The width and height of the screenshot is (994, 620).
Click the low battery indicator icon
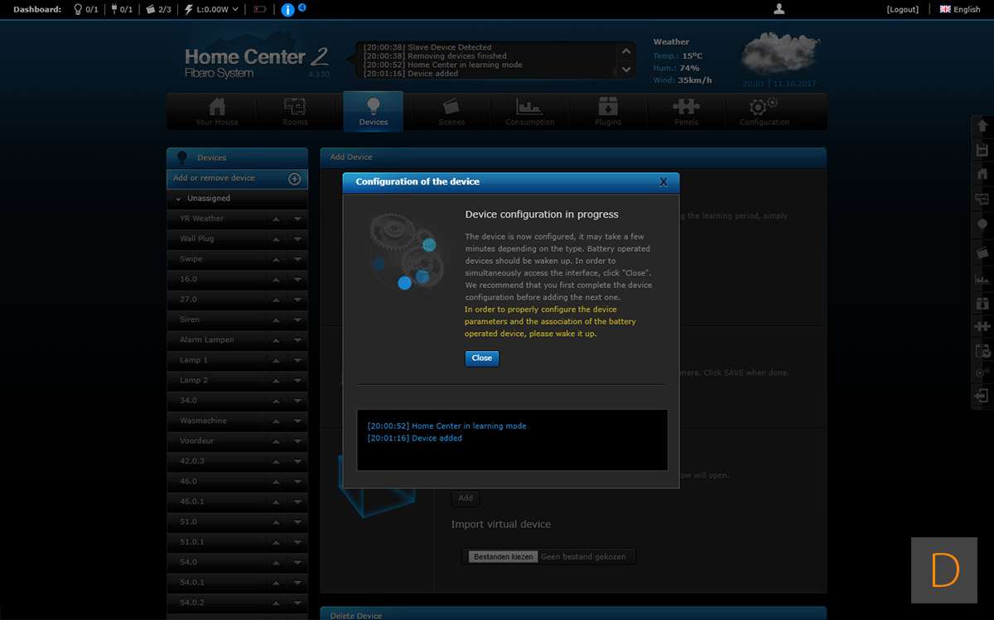point(260,10)
